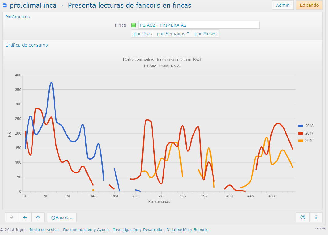
Task: Switch to the por Dias view
Action: tap(143, 34)
